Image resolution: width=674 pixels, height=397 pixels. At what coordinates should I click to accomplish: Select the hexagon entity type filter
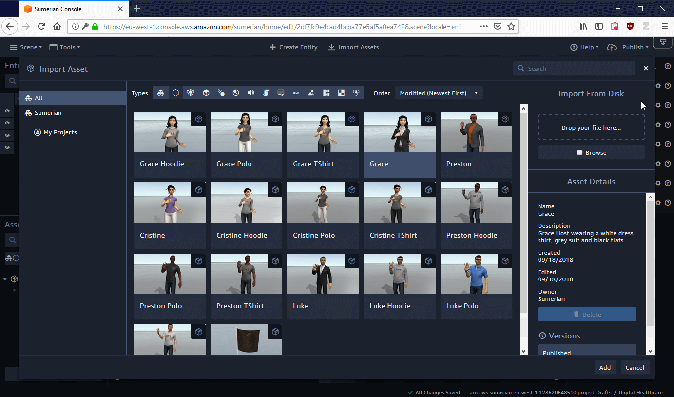175,93
